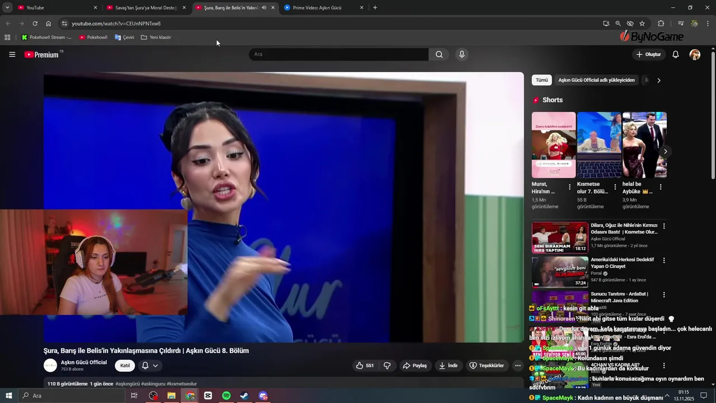The height and width of the screenshot is (403, 716).
Task: Open the Murat, Hira'nın short thumbnail
Action: 554,145
